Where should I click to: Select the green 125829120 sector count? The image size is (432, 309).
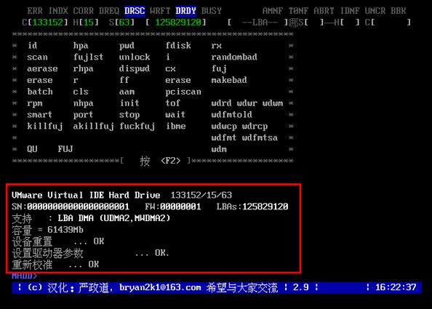(178, 22)
